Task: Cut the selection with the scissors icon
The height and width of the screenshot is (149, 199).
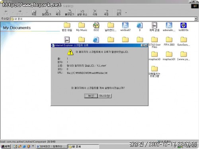Action: [47, 13]
